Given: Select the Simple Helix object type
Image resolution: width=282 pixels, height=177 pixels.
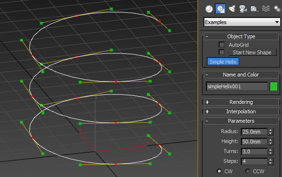Looking at the screenshot, I should 223,62.
